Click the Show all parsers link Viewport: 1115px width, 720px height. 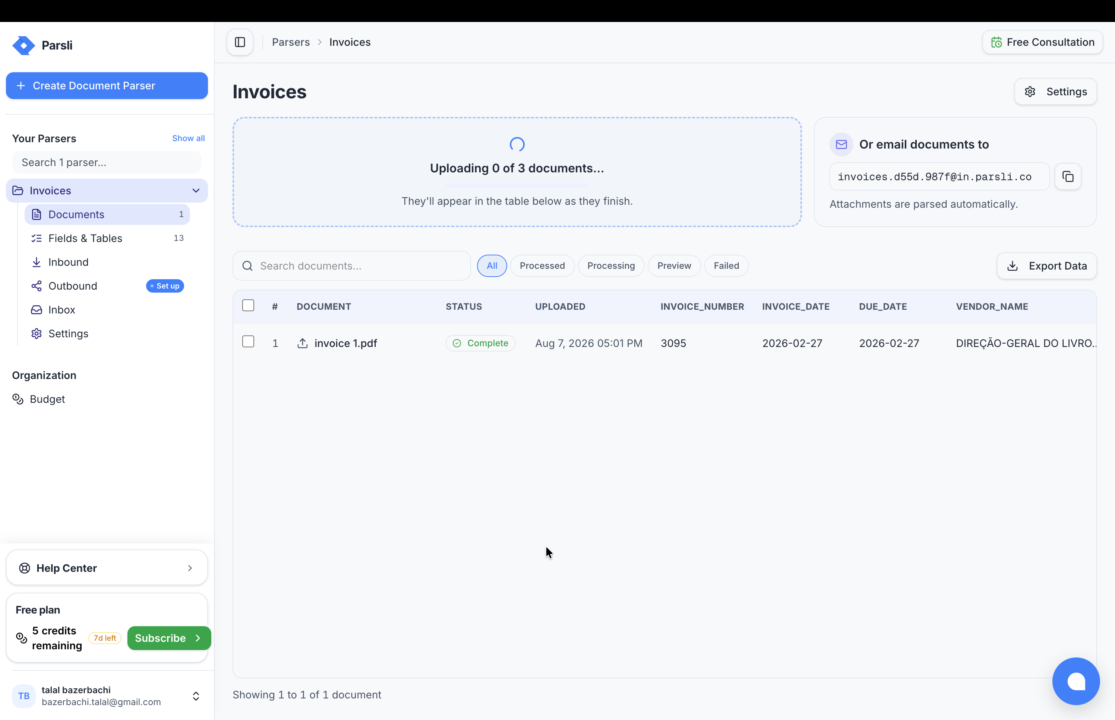tap(188, 138)
